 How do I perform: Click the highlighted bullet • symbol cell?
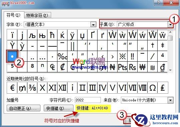click(12, 56)
